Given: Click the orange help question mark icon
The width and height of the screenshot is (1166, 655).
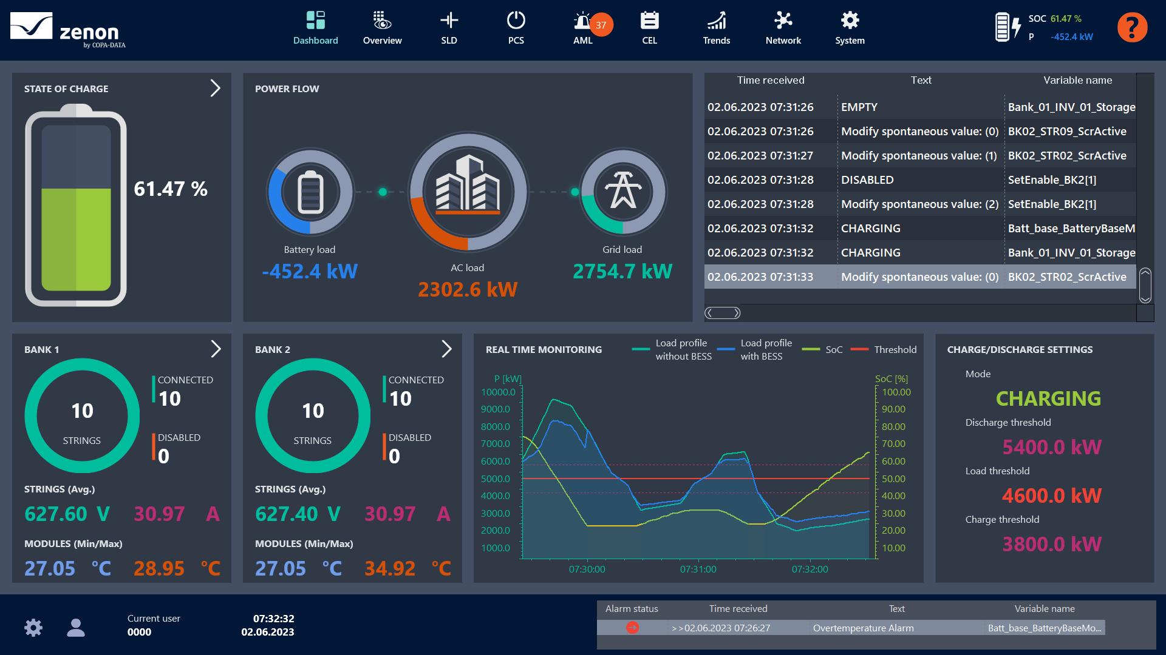Looking at the screenshot, I should (x=1132, y=28).
